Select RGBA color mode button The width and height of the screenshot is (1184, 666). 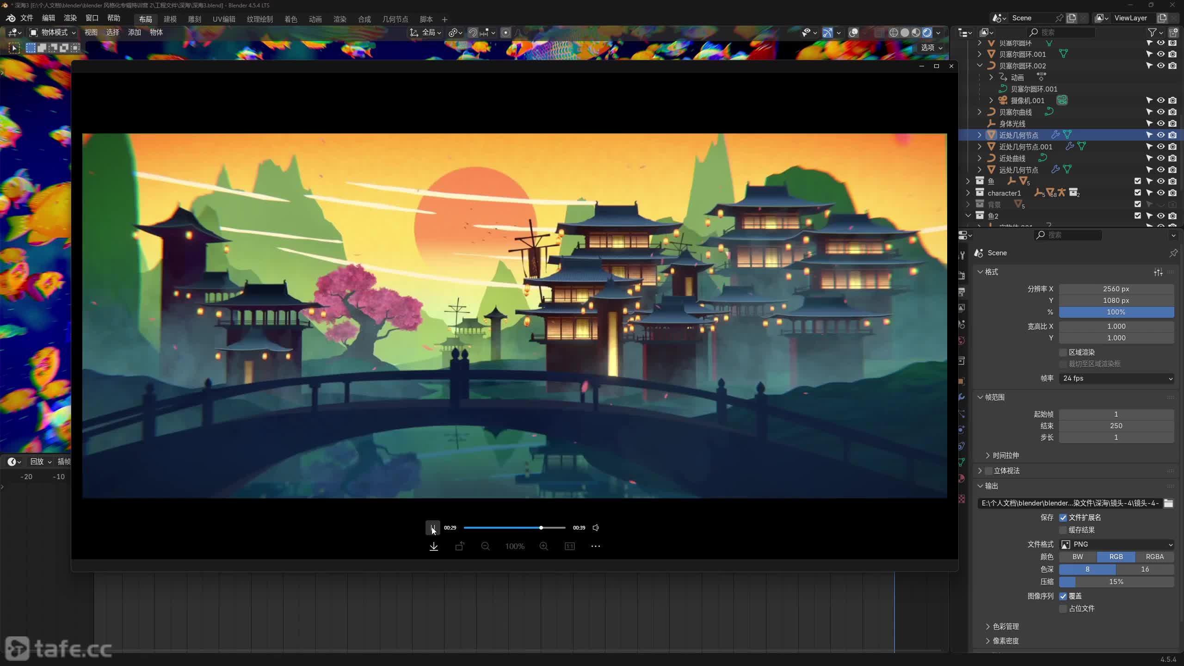pos(1154,557)
